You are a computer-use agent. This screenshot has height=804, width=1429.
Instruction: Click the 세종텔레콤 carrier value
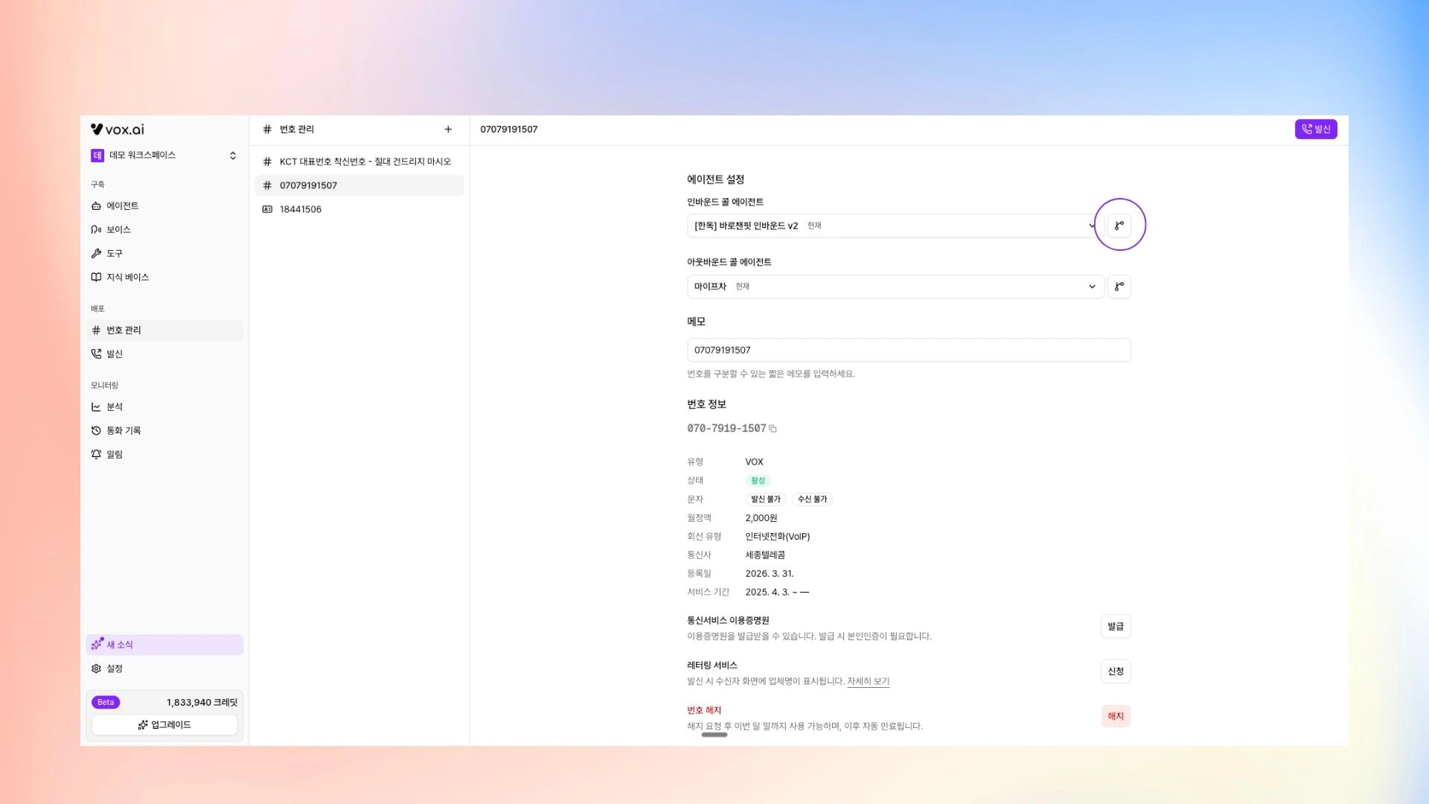[x=765, y=555]
